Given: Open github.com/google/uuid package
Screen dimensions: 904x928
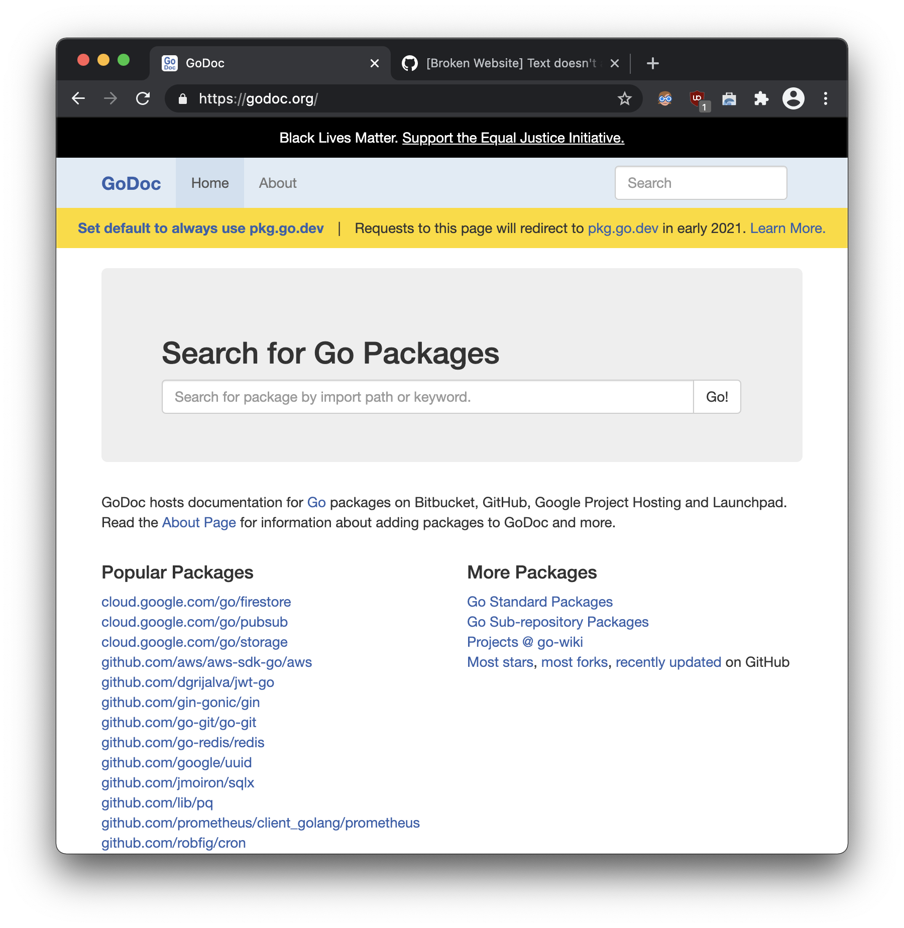Looking at the screenshot, I should (x=176, y=762).
